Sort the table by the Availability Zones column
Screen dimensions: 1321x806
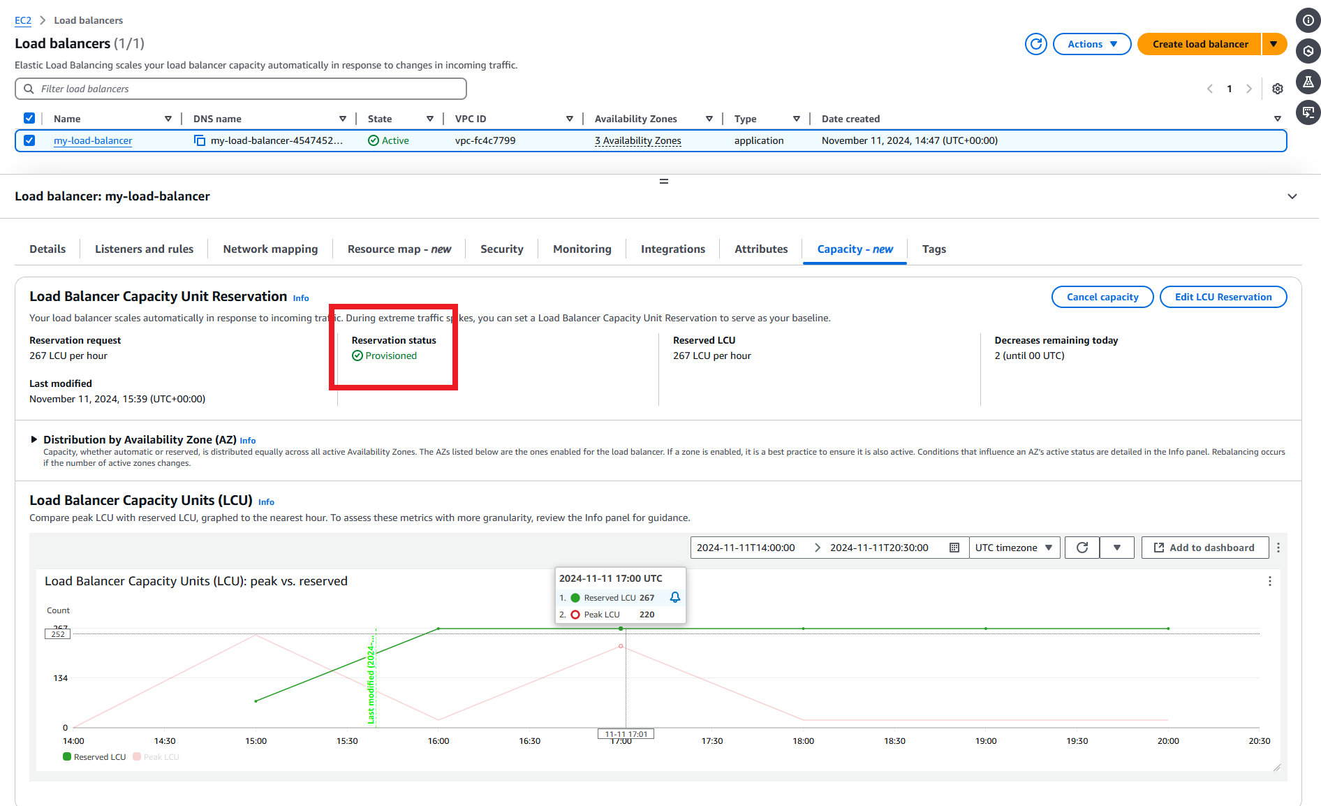[x=709, y=119]
